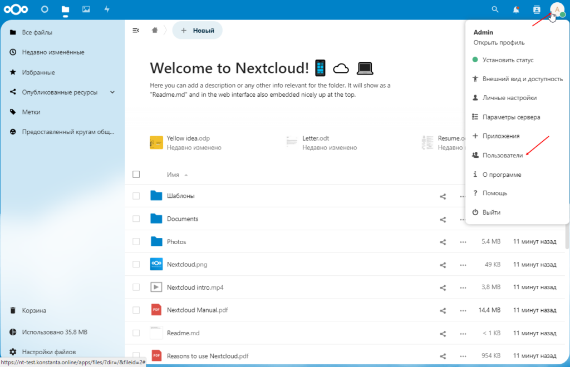Share the Photos folder
Image resolution: width=570 pixels, height=367 pixels.
tap(443, 242)
